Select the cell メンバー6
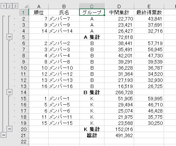The image size is (176, 146). pos(64,111)
